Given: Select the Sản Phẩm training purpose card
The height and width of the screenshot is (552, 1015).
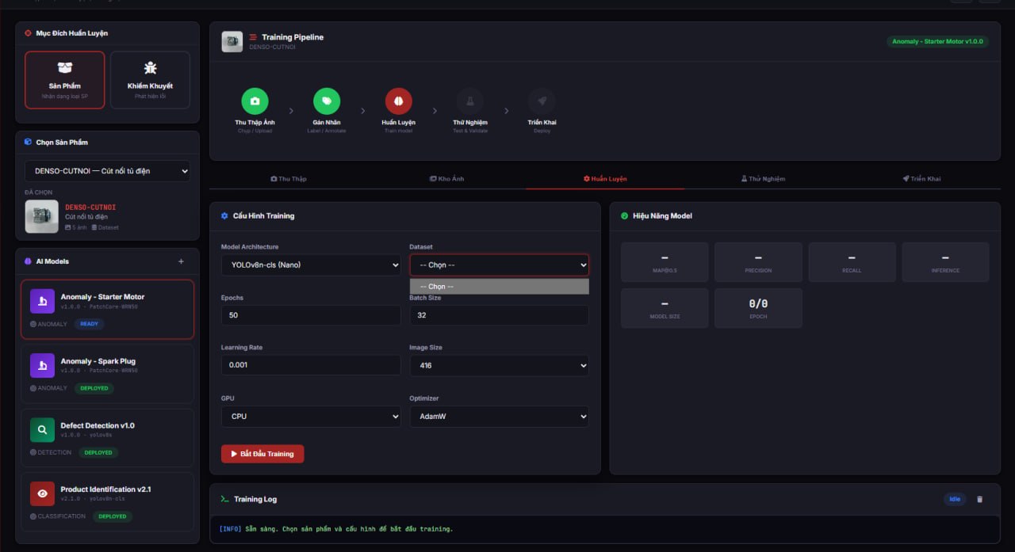Looking at the screenshot, I should tap(65, 80).
